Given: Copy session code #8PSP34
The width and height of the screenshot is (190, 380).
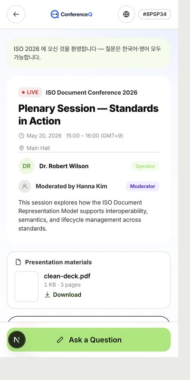Looking at the screenshot, I should point(155,14).
